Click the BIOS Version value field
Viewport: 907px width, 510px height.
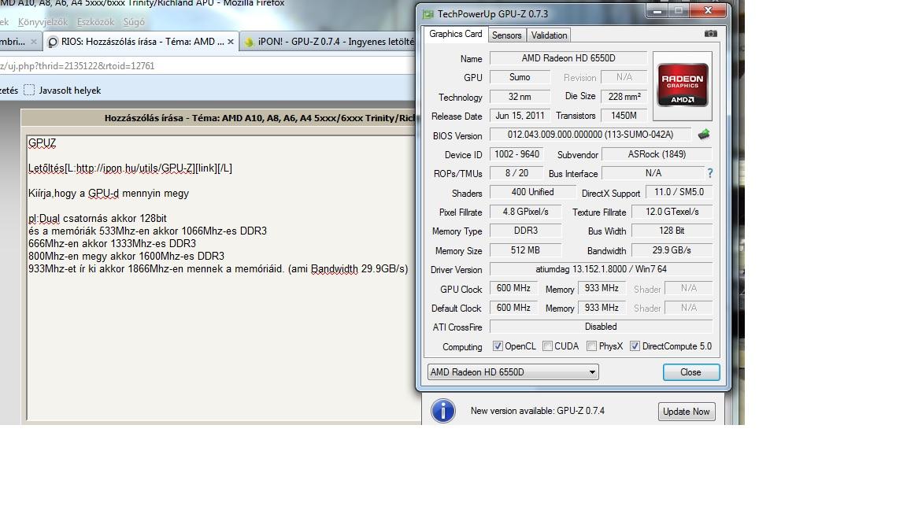pyautogui.click(x=590, y=134)
